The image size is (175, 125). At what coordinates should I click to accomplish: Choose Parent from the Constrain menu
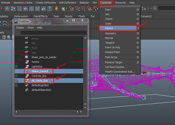pyautogui.click(x=109, y=29)
